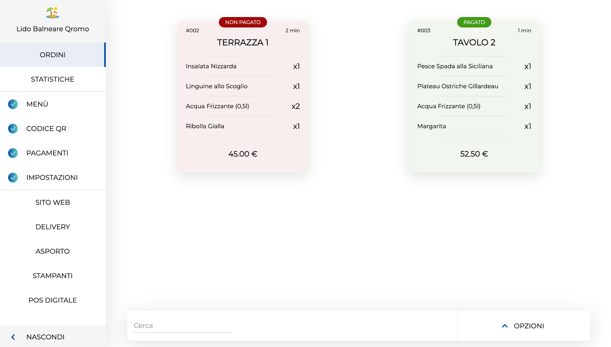The image size is (611, 347).
Task: Click the checkmark icon beside MENÙ
Action: coord(13,104)
